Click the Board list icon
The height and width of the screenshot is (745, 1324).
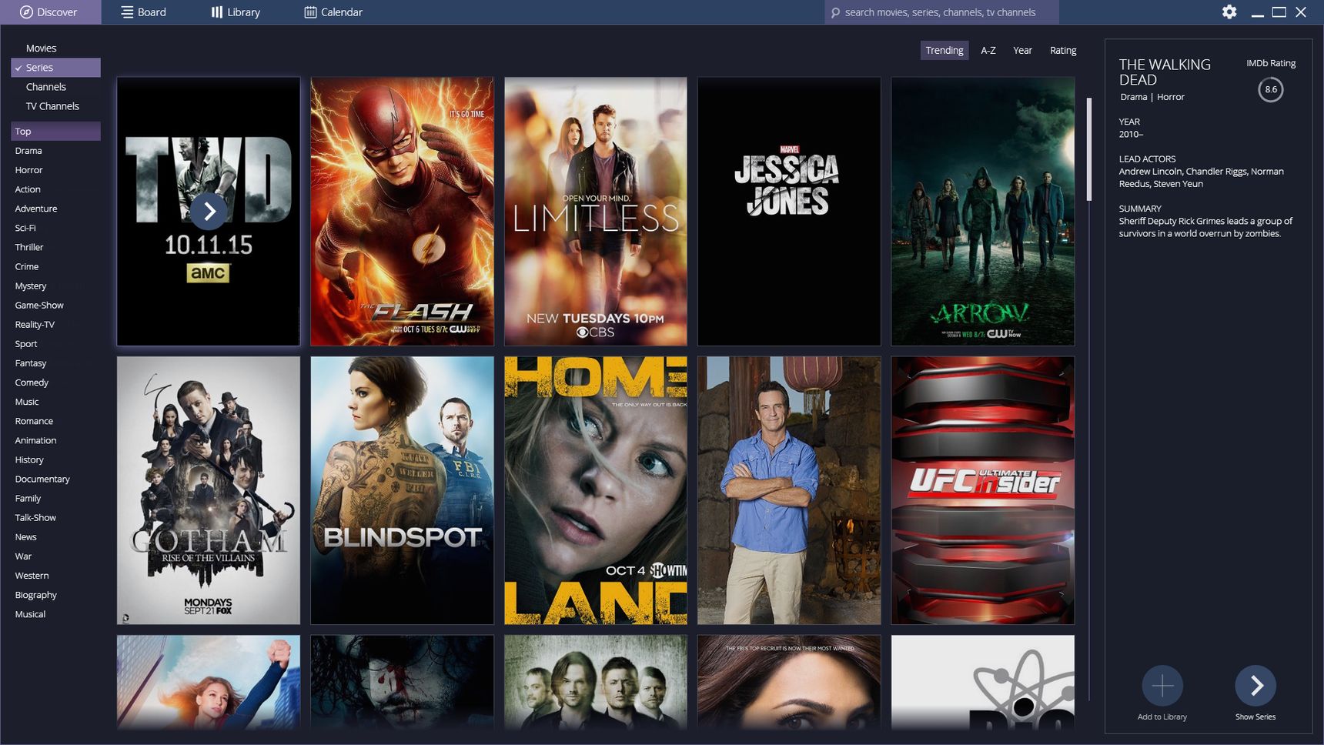point(127,12)
